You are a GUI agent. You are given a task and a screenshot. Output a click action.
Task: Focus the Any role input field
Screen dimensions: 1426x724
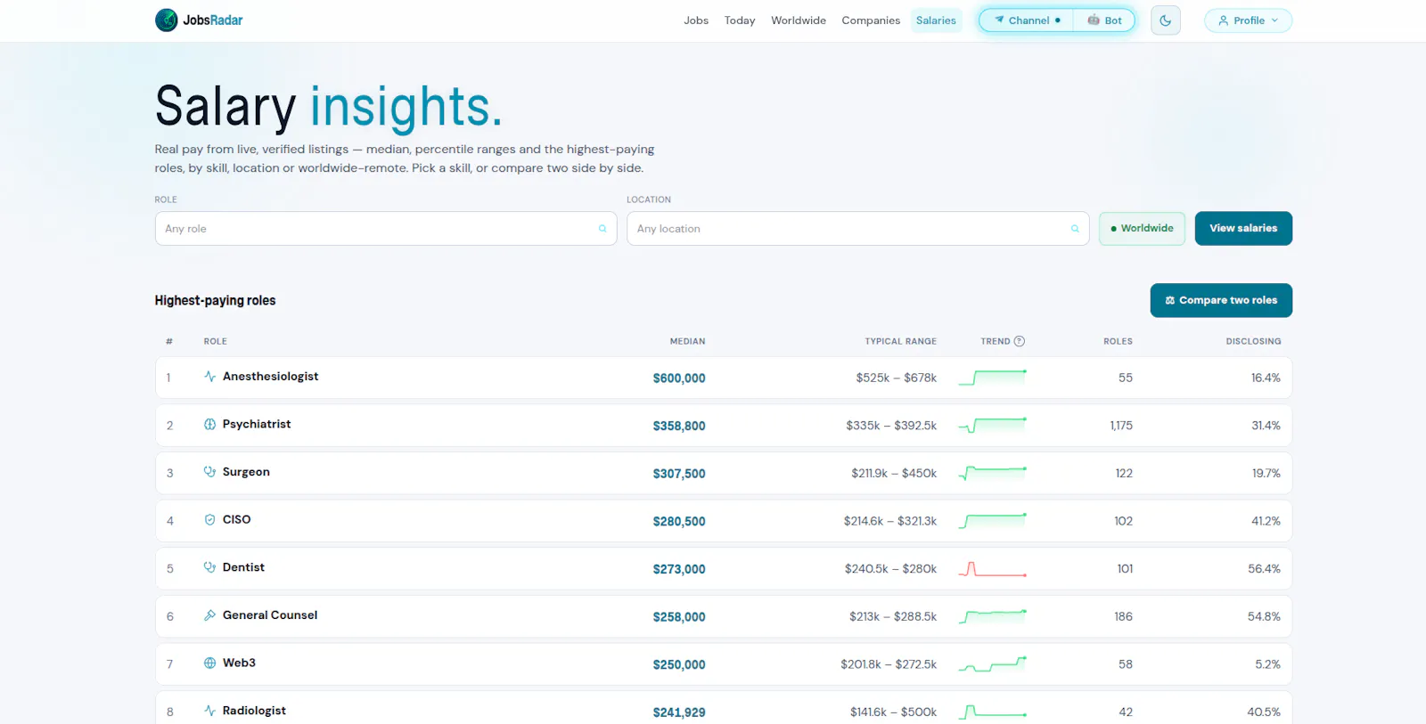(386, 229)
